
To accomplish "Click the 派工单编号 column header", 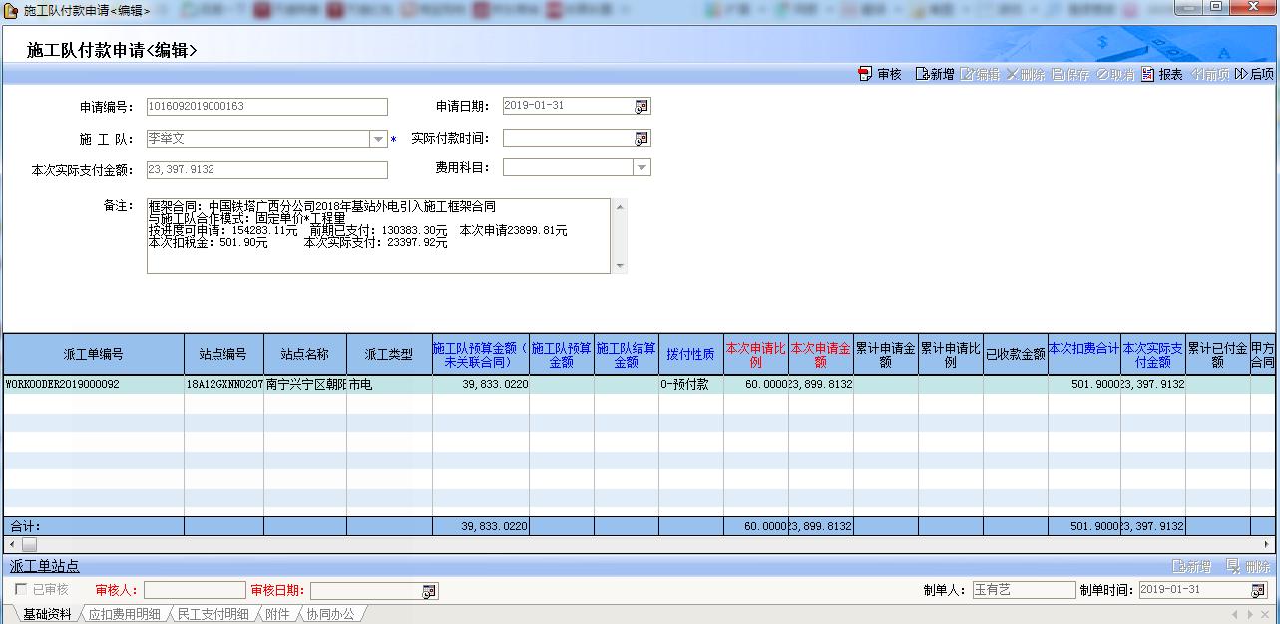I will click(93, 354).
